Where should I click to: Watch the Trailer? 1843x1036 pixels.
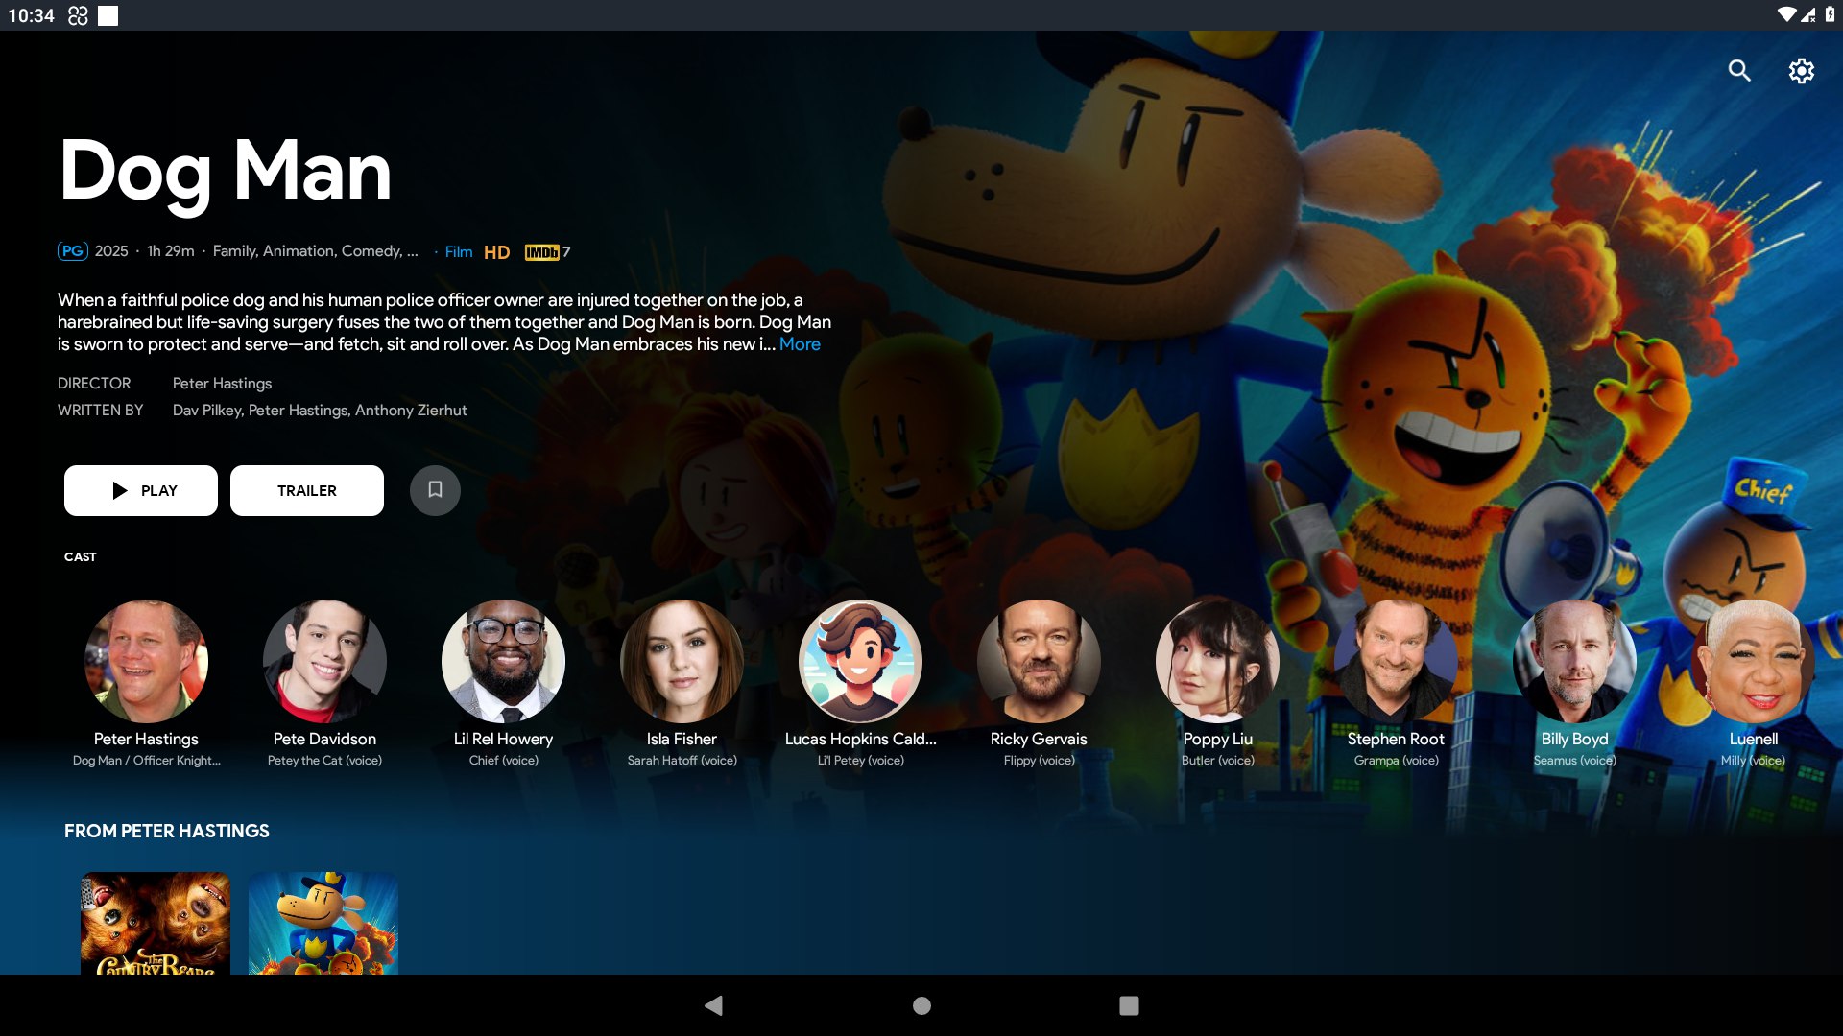[307, 490]
